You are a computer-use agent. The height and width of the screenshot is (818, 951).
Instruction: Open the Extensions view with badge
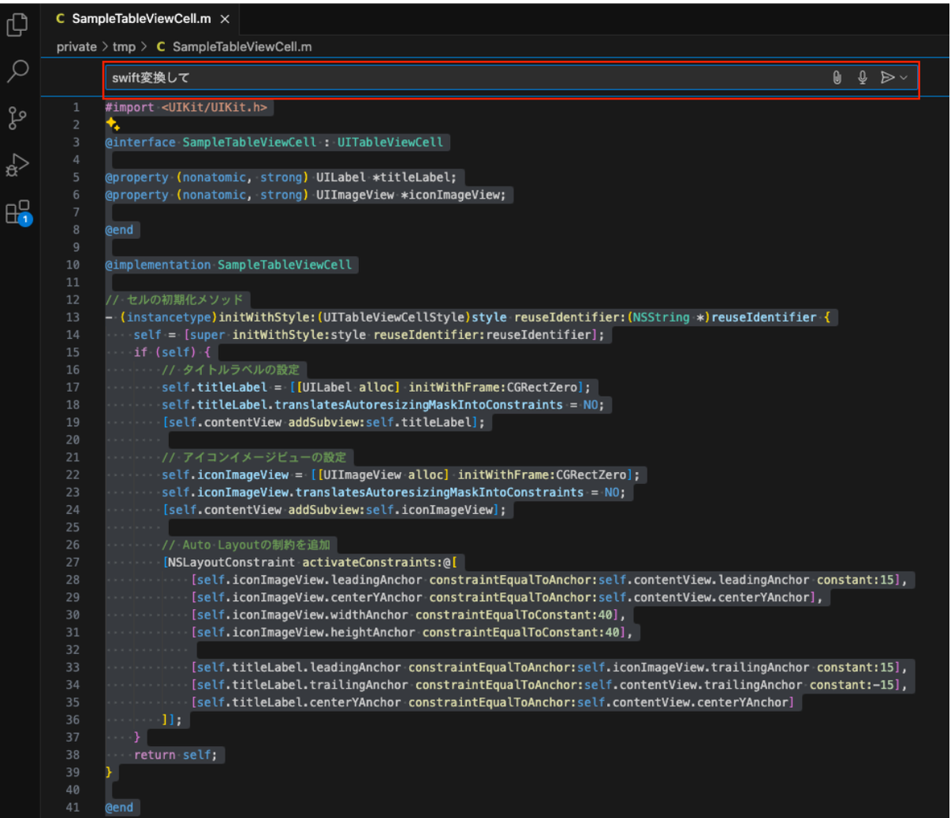tap(17, 212)
